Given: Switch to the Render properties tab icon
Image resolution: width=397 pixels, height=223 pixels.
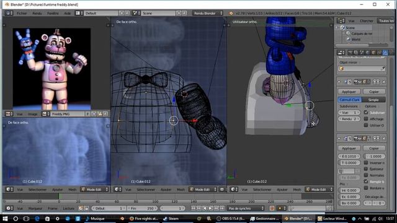Looking at the screenshot, I should point(350,53).
